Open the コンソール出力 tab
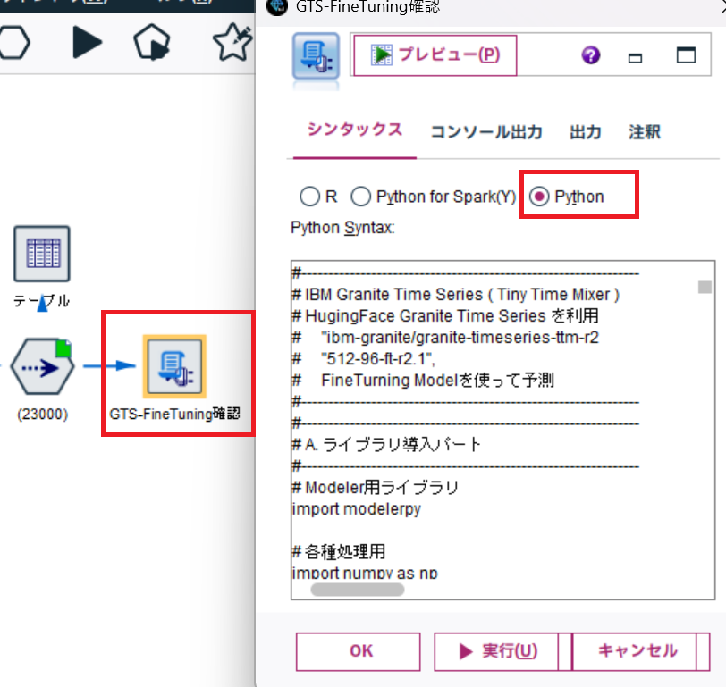Screen dimensions: 726x687 [486, 132]
